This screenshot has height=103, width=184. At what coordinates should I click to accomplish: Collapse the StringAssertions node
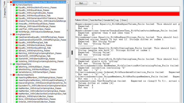(11, 34)
